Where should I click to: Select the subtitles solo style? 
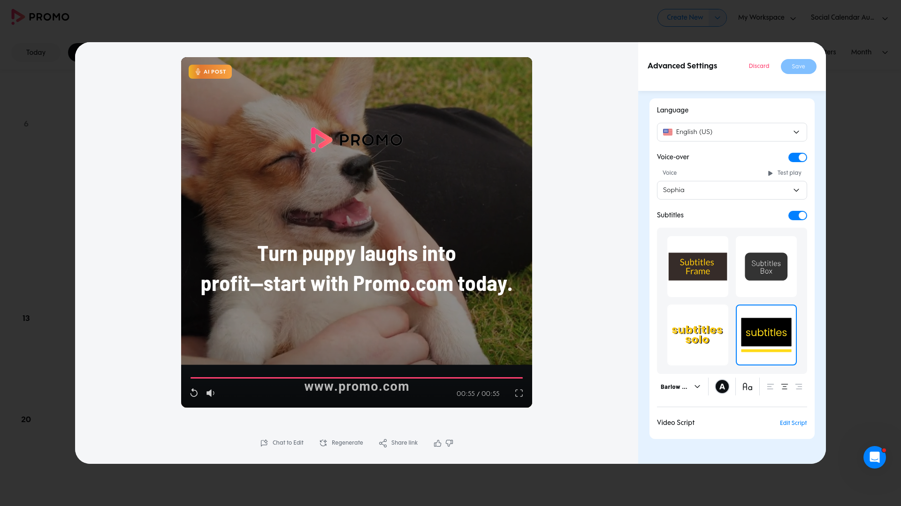[x=698, y=335]
